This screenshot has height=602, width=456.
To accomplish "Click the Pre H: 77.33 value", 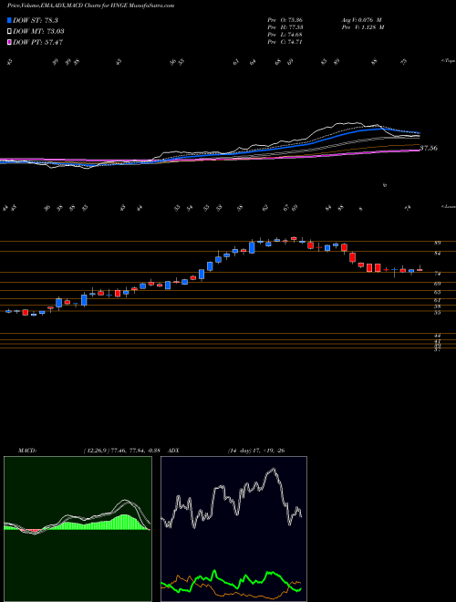I will tap(285, 27).
